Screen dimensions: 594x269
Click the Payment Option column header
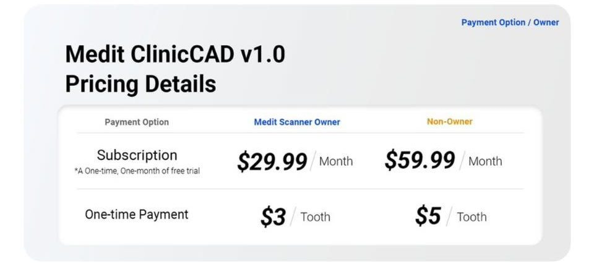[137, 122]
